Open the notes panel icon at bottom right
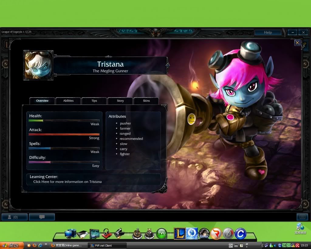Screen dimensions: 311x249 (x=302, y=217)
